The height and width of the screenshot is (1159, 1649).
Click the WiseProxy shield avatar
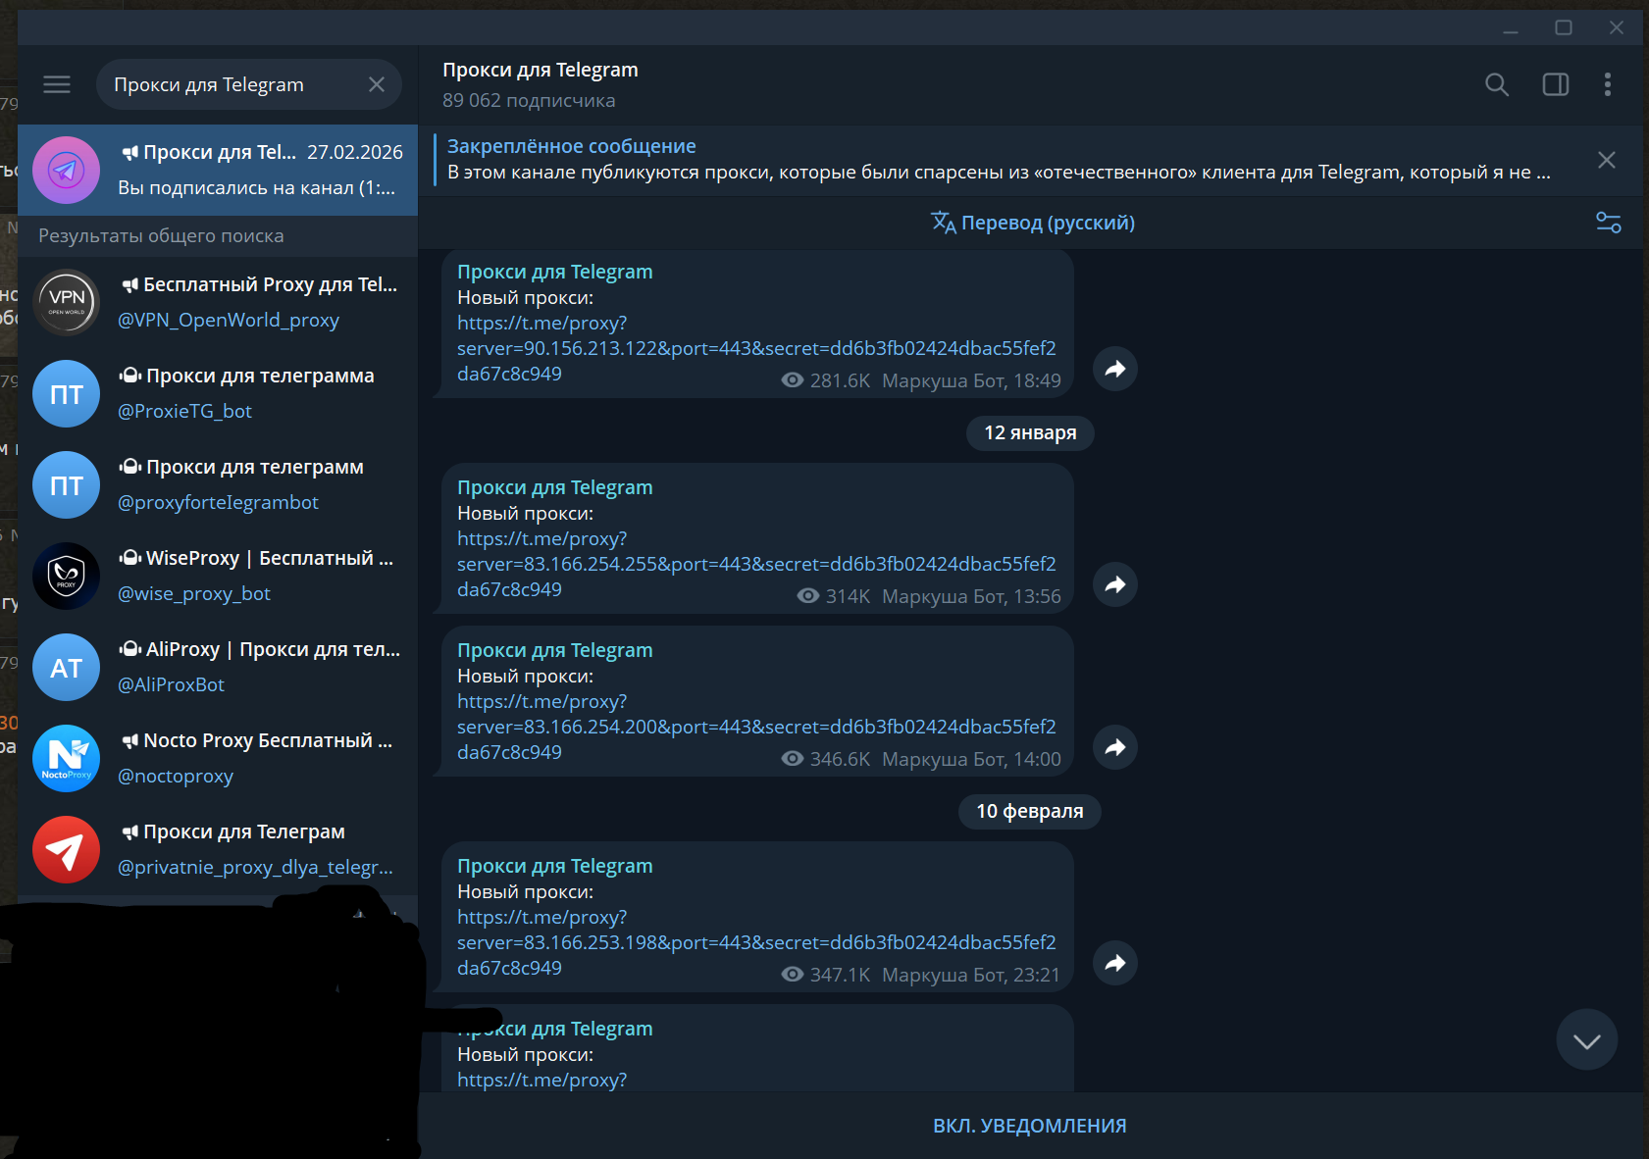tap(67, 576)
